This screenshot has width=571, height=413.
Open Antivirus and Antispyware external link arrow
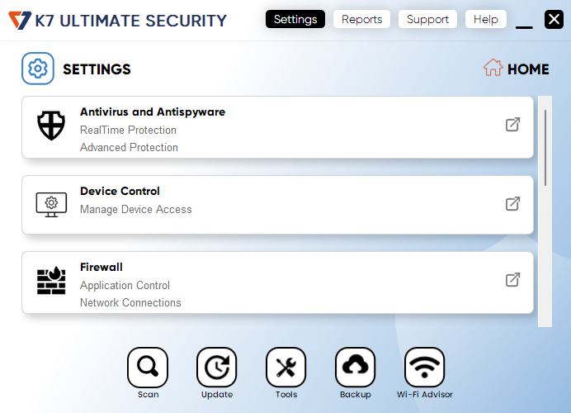coord(512,125)
